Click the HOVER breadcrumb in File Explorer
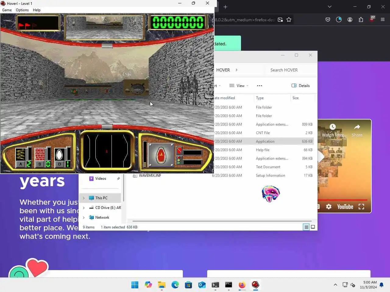Screen dimensions: 390x292 pos(223,70)
